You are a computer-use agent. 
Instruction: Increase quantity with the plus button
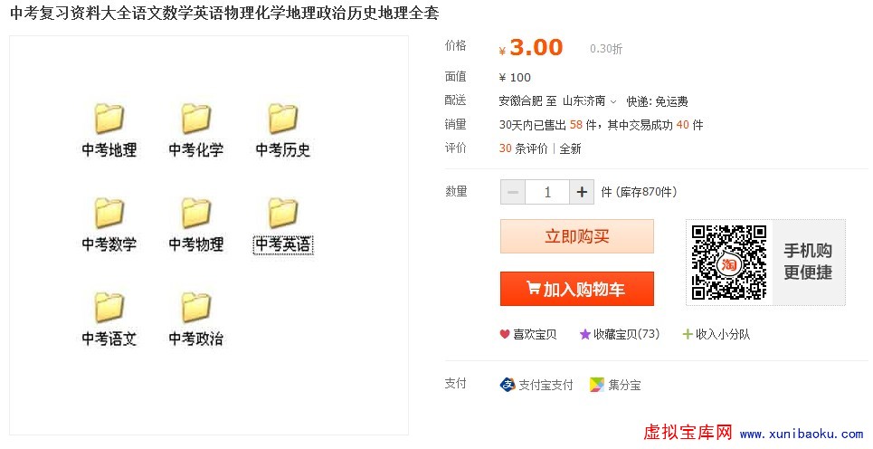(581, 192)
